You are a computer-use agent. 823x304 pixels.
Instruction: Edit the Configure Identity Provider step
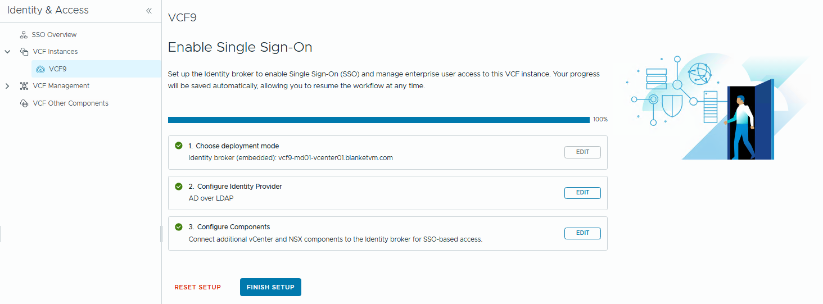click(582, 193)
